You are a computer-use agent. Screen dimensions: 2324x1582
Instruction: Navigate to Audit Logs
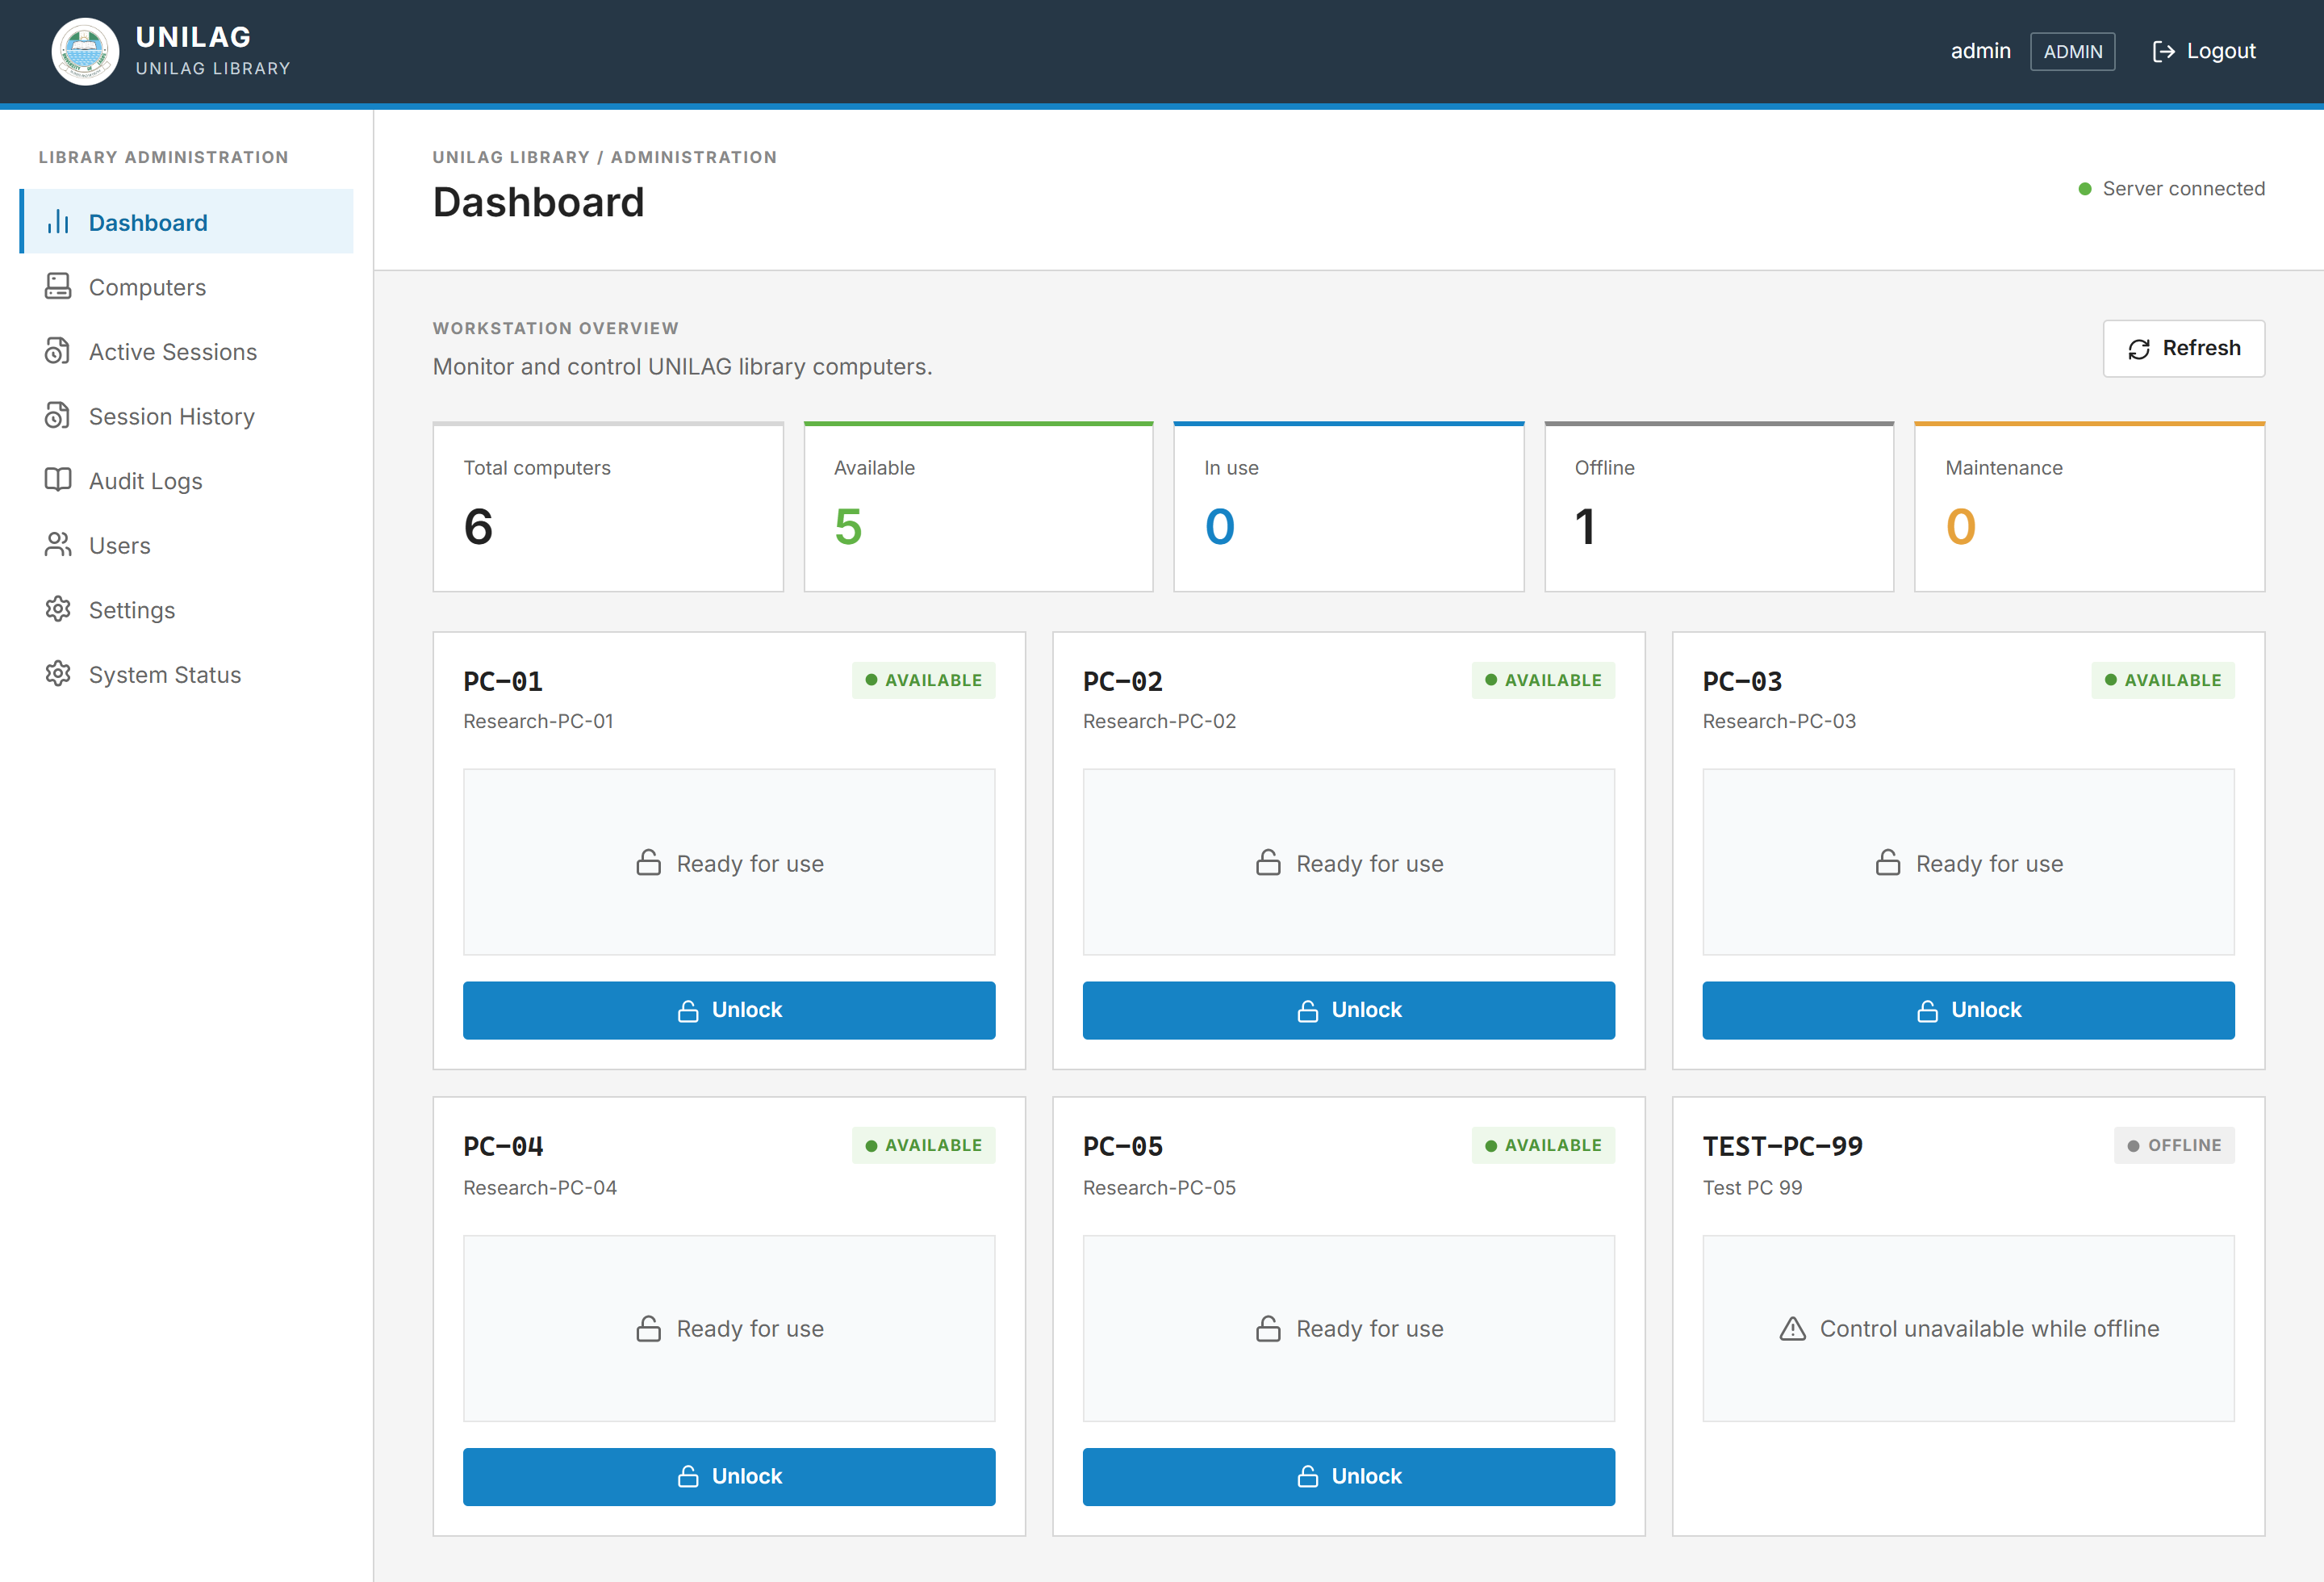pos(187,480)
